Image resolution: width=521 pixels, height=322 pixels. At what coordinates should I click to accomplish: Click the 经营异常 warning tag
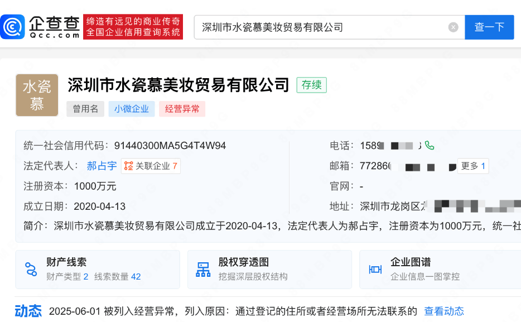click(x=182, y=109)
